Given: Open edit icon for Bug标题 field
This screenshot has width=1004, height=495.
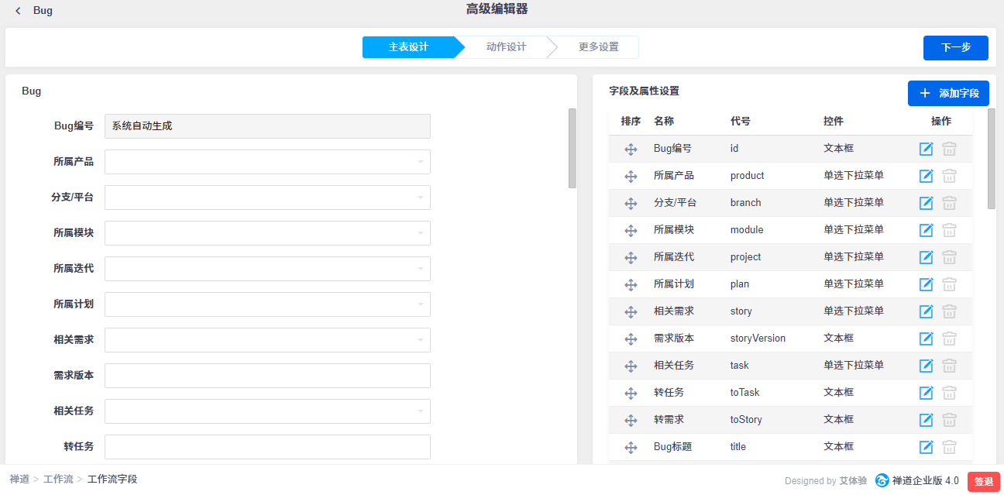Looking at the screenshot, I should tap(926, 447).
